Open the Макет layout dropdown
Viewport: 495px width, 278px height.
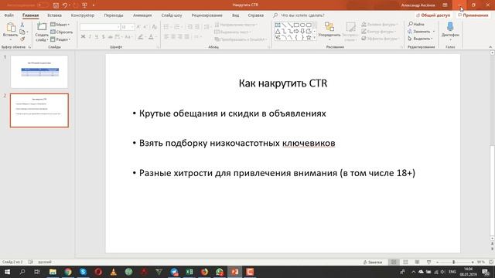click(60, 24)
